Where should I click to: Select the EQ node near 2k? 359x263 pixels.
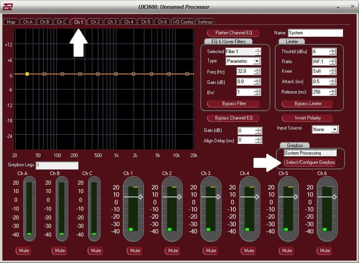point(134,74)
